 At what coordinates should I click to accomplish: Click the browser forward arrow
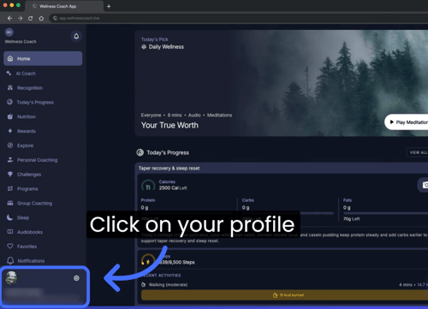coord(20,18)
